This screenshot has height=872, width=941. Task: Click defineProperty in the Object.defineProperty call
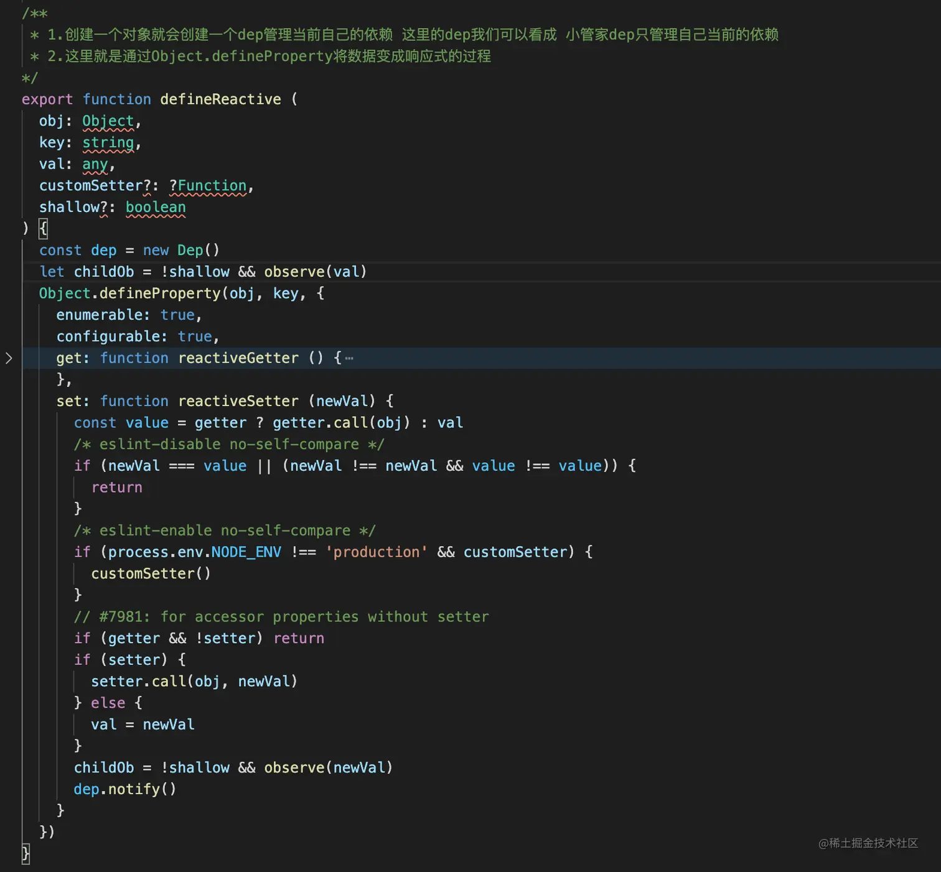[x=160, y=294]
